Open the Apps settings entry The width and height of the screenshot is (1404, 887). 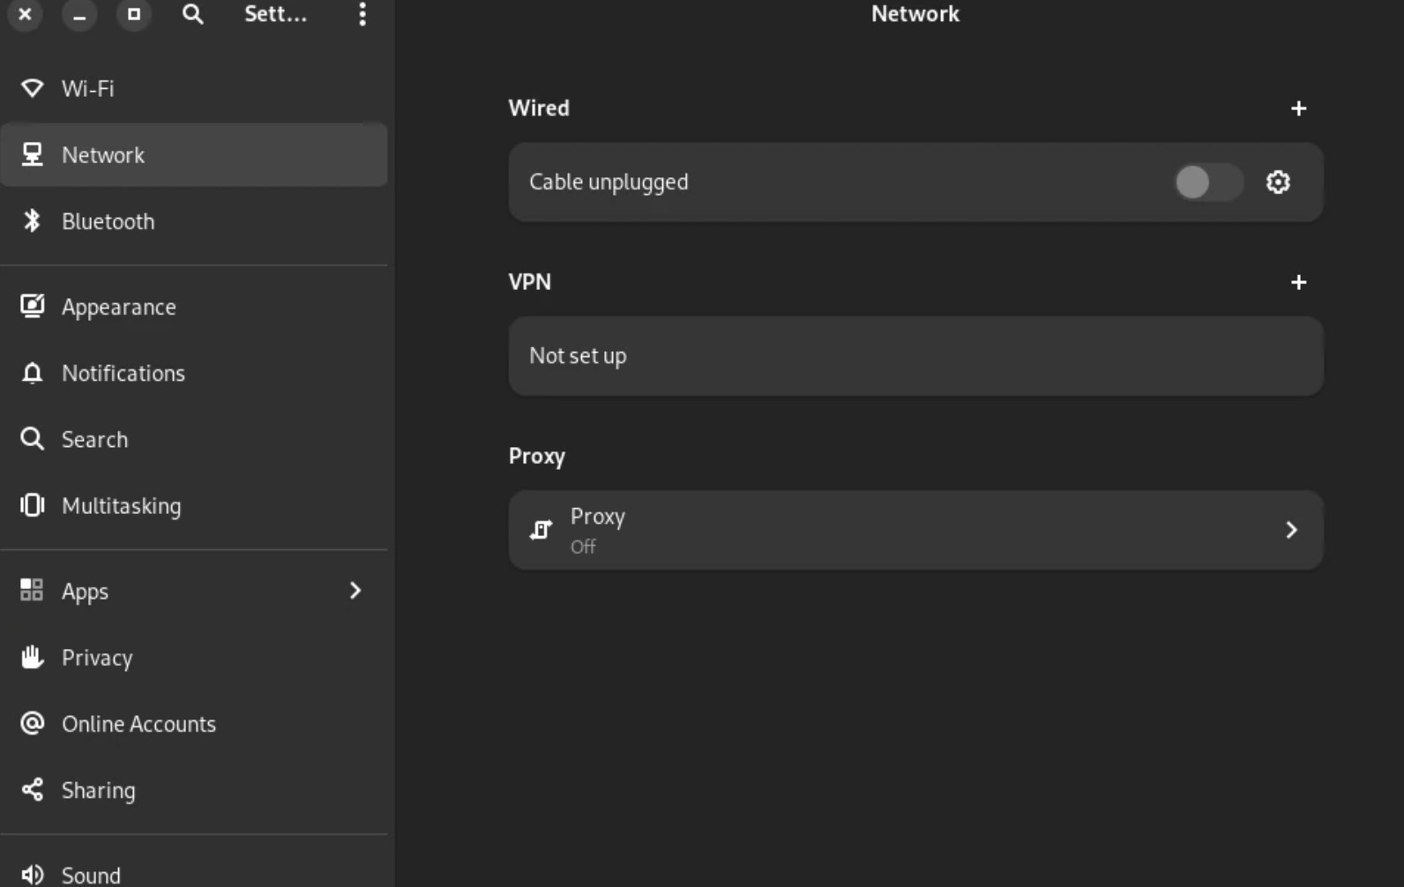pyautogui.click(x=194, y=591)
